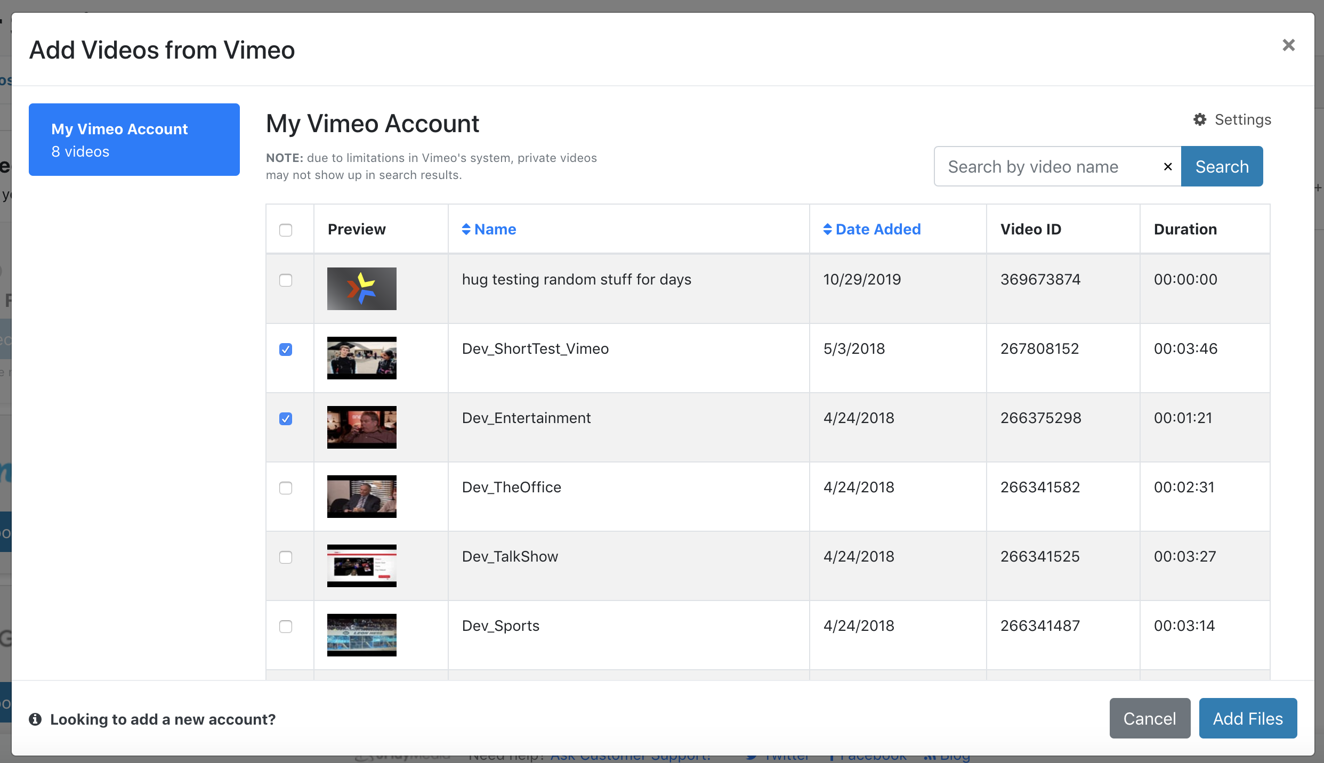Screen dimensions: 1324x763
Task: Check the Dev_TheOffice checkbox
Action: (x=286, y=488)
